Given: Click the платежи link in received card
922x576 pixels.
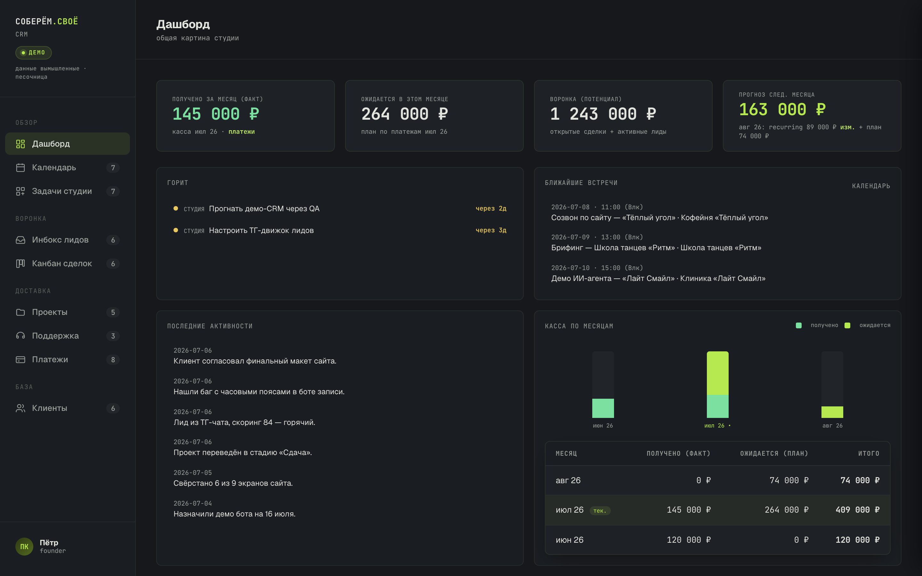Looking at the screenshot, I should (242, 132).
